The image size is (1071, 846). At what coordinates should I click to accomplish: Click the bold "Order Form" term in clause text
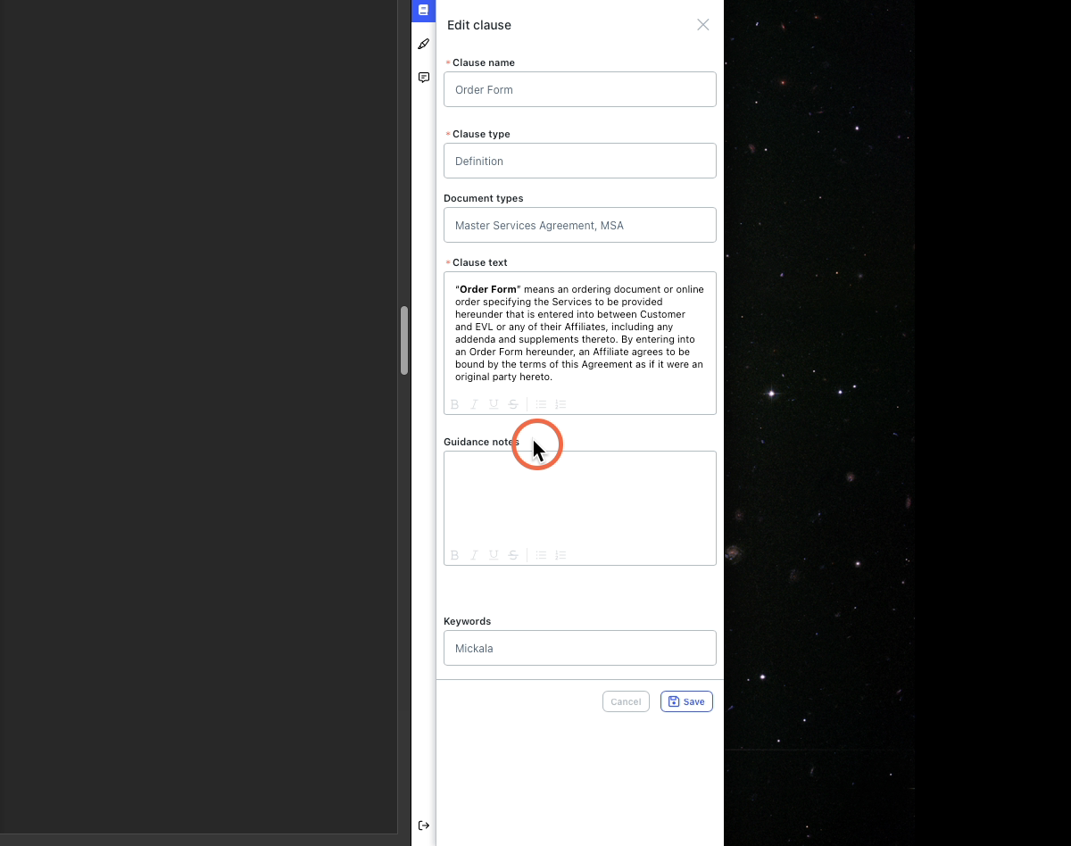coord(488,289)
